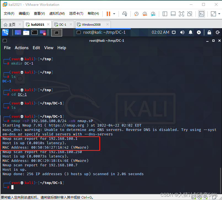This screenshot has height=200, width=222.
Task: Click the MAC Address 00:0C:29:1B:E4:6E line
Action: [x=46, y=161]
